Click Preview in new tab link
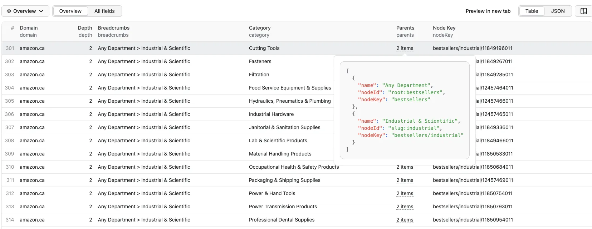592x229 pixels. tap(488, 11)
